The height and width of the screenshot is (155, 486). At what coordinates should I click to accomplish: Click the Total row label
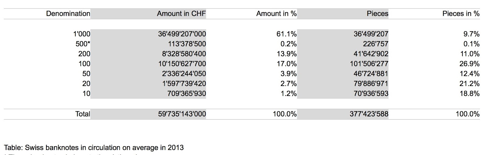pyautogui.click(x=83, y=114)
